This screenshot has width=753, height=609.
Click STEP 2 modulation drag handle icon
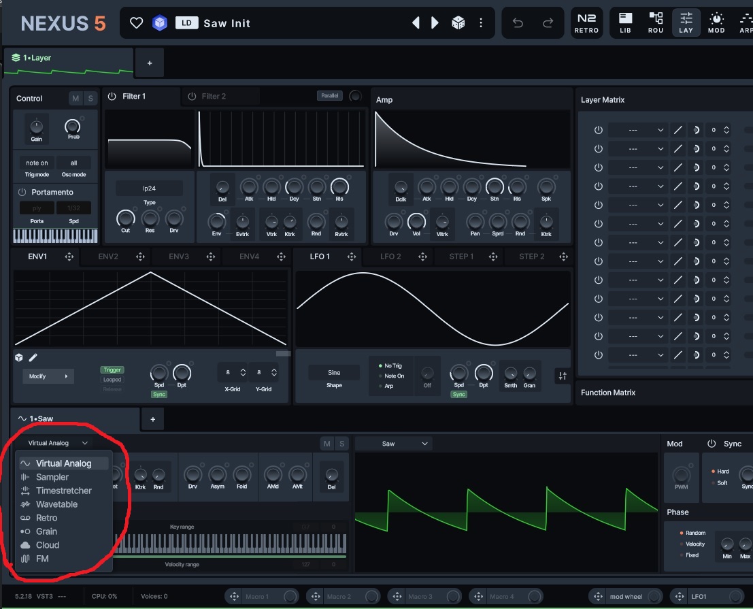[x=563, y=257]
